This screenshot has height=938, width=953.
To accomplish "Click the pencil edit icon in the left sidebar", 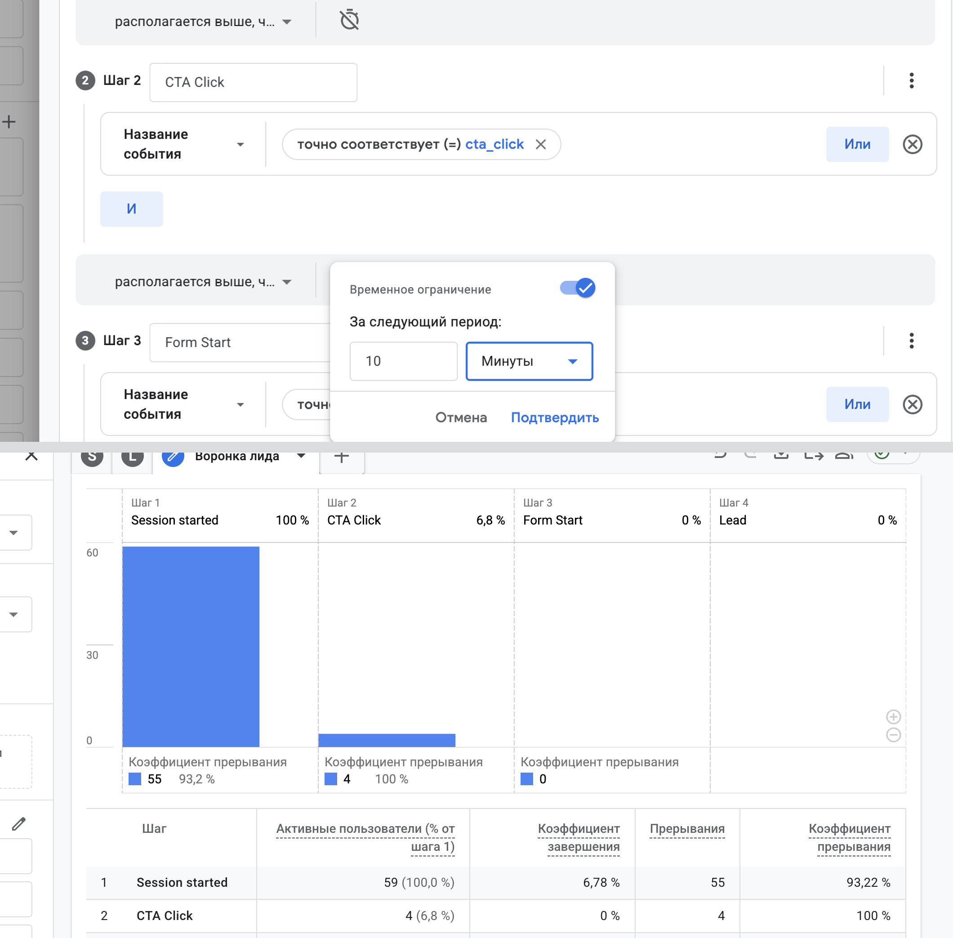I will tap(19, 823).
